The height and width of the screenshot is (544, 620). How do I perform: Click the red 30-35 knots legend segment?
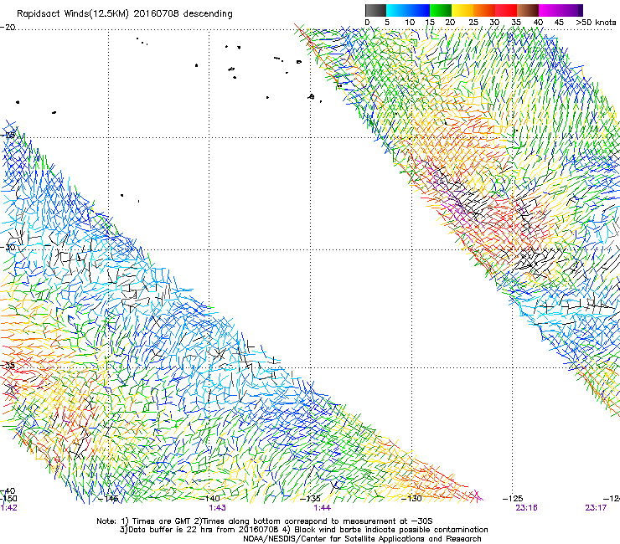coord(506,10)
